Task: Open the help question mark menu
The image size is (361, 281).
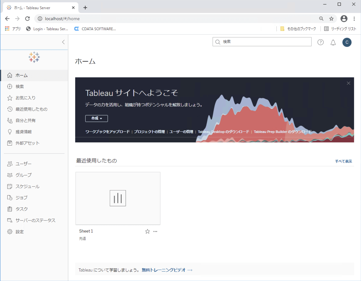Action: pos(320,42)
